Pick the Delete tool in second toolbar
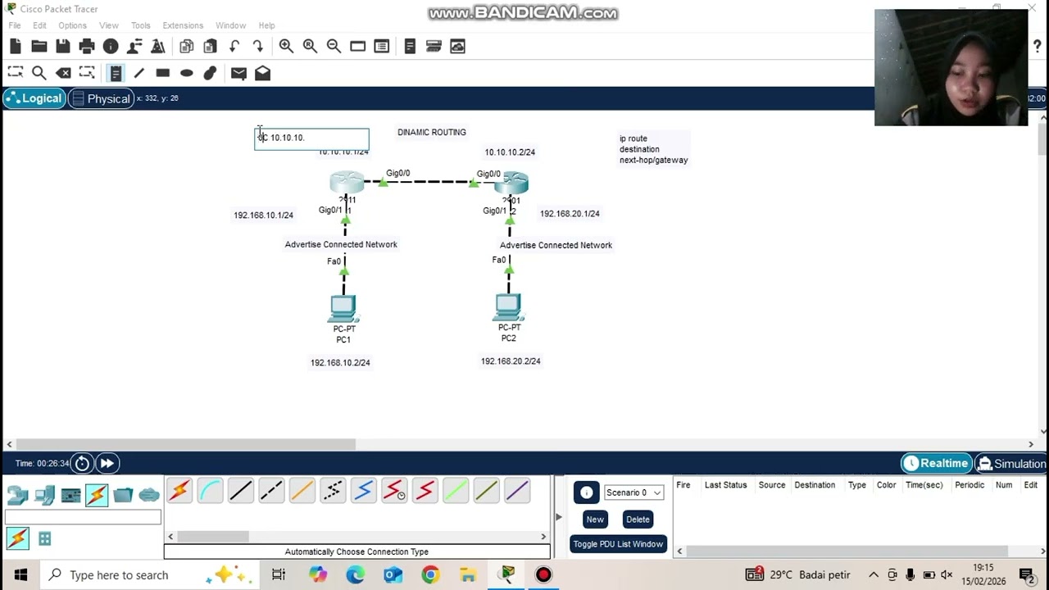 (63, 73)
